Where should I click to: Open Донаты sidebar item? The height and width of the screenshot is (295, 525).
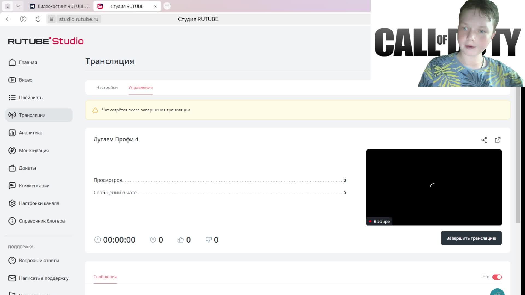(x=27, y=168)
